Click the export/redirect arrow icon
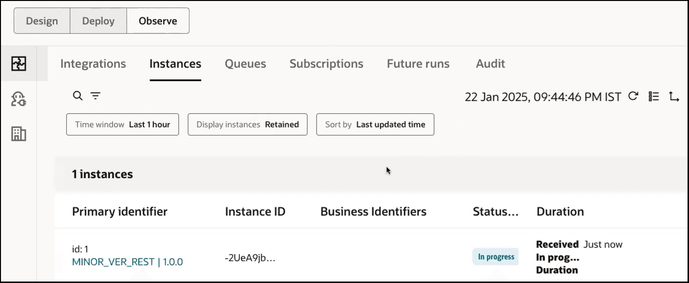The width and height of the screenshot is (689, 283). pos(675,97)
